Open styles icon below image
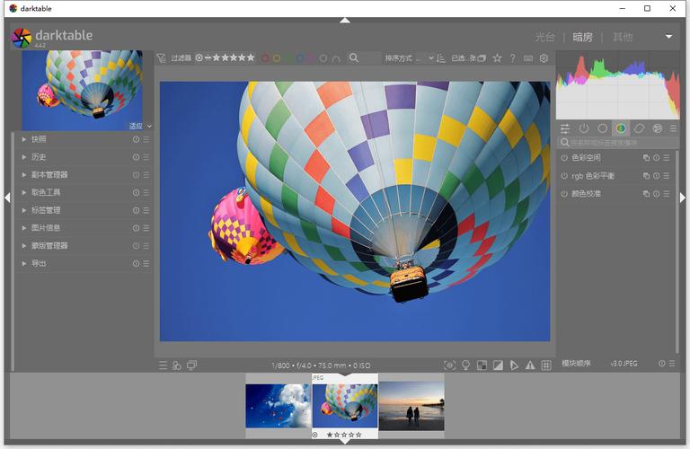Image resolution: width=690 pixels, height=449 pixels. tap(177, 365)
